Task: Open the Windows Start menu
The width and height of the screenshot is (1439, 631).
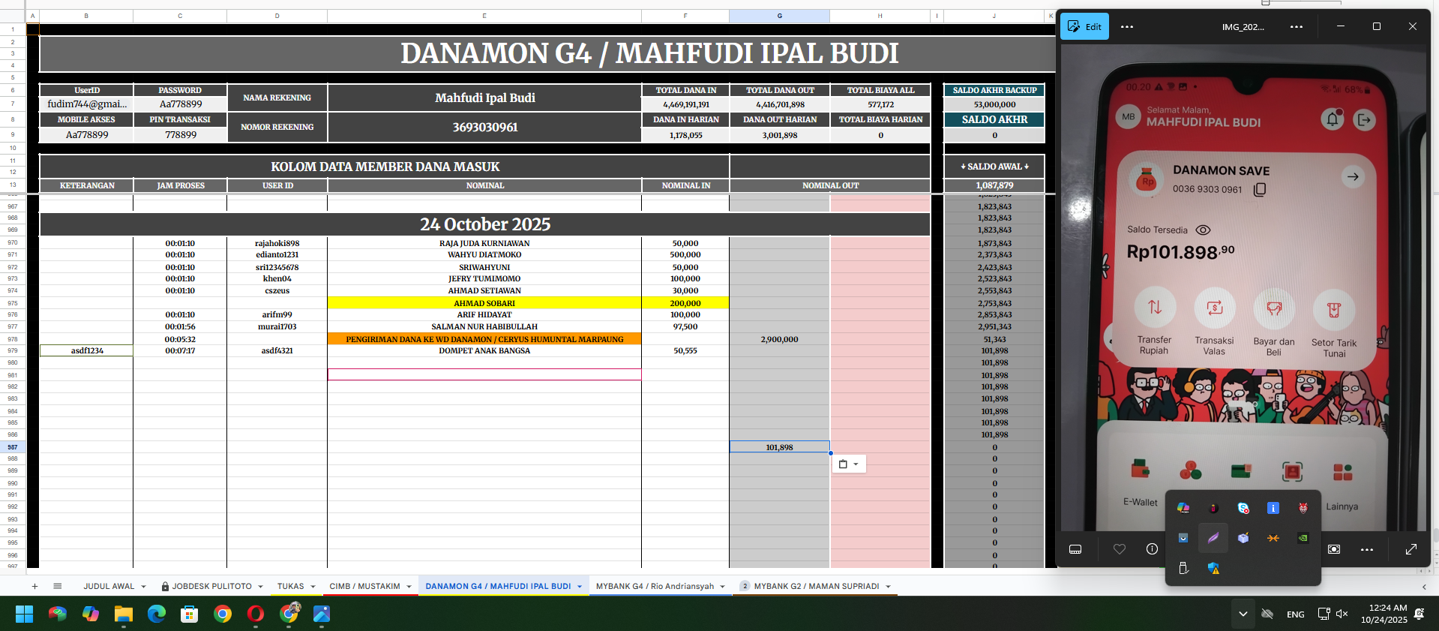Action: [25, 614]
